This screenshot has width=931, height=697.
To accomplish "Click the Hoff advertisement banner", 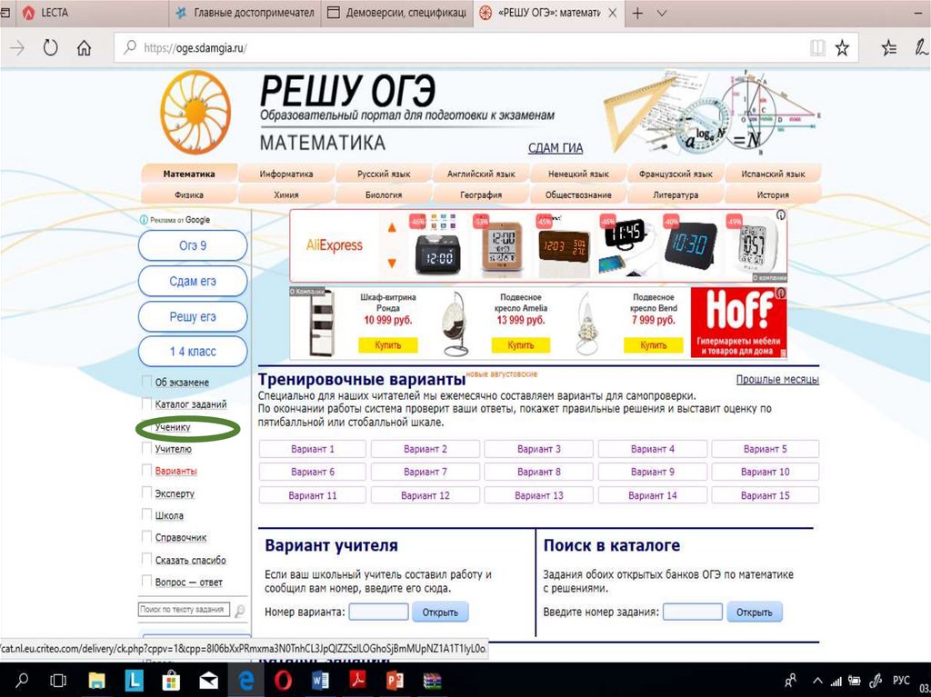I will point(738,323).
